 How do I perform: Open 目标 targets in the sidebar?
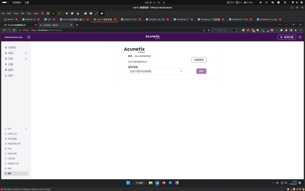click(x=11, y=59)
